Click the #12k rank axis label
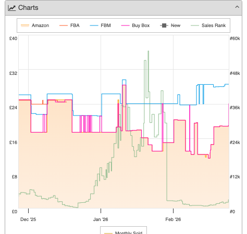The image size is (247, 234). point(235,177)
